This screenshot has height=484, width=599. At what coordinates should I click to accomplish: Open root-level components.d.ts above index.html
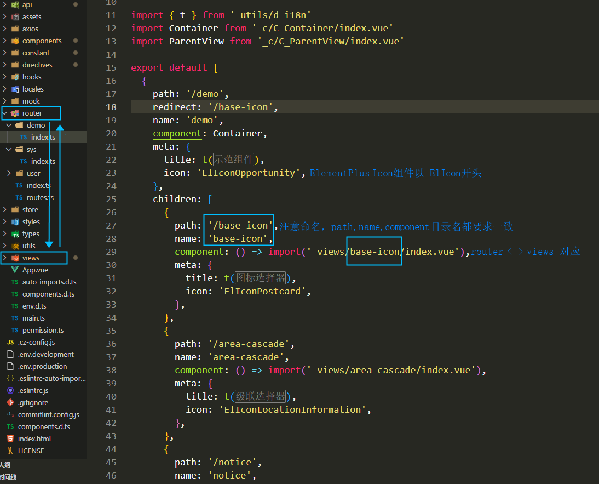click(44, 426)
